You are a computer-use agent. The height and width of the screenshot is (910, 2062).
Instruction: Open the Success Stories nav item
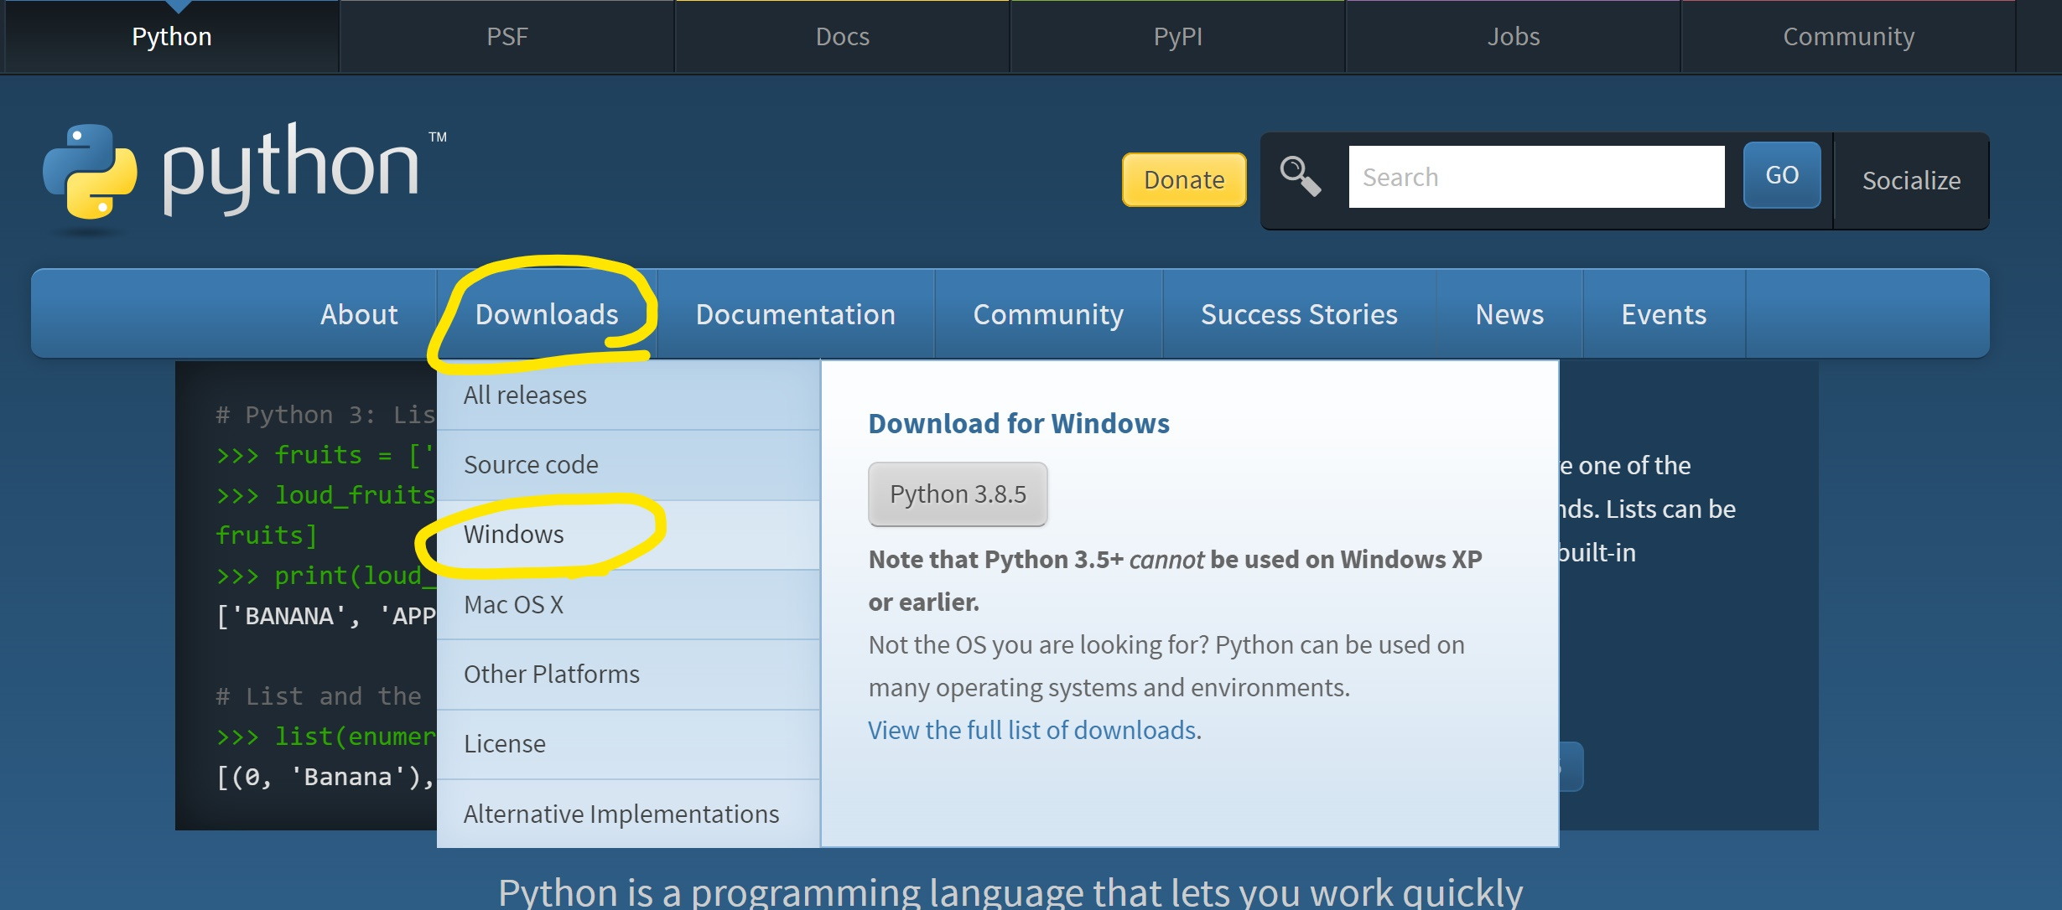(x=1299, y=314)
